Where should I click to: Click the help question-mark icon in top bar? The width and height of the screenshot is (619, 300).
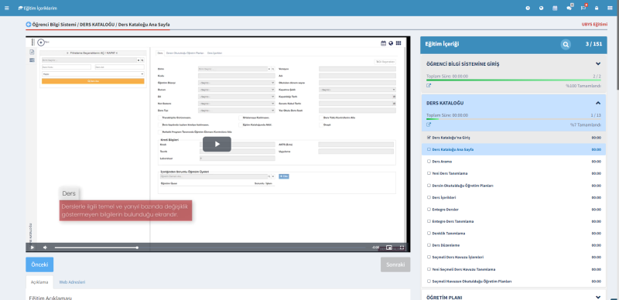[528, 8]
